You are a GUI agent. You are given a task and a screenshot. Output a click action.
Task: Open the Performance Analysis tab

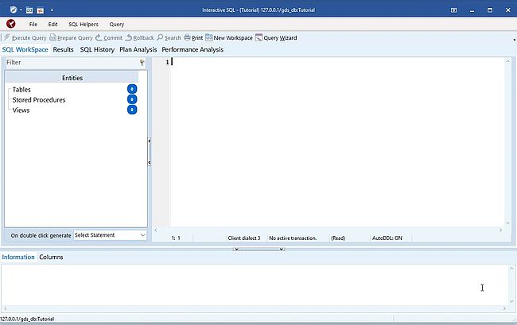pos(192,50)
